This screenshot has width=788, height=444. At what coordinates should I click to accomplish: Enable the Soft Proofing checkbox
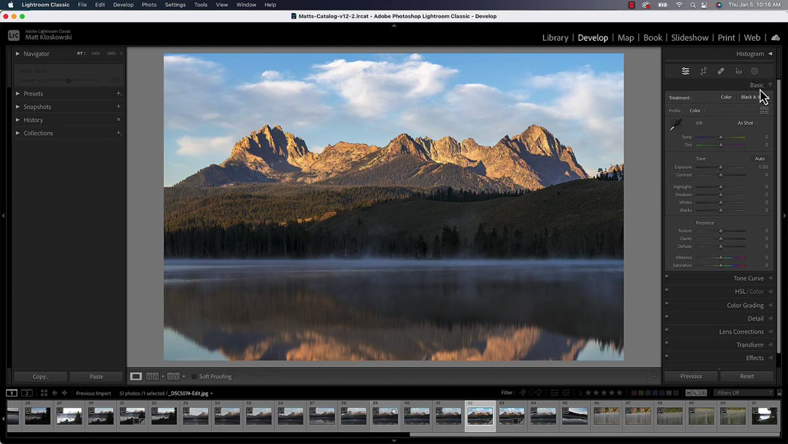[194, 376]
